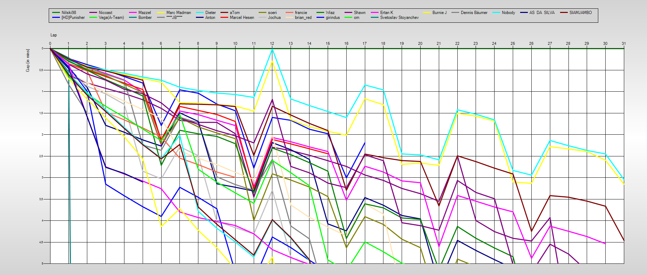Click the cyan line's peak at lap 12

tap(272, 49)
